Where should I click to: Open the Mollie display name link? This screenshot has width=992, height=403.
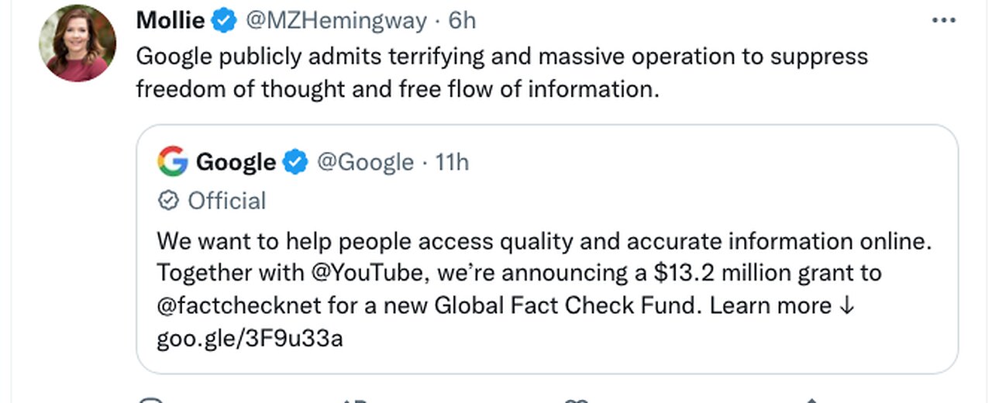[171, 21]
